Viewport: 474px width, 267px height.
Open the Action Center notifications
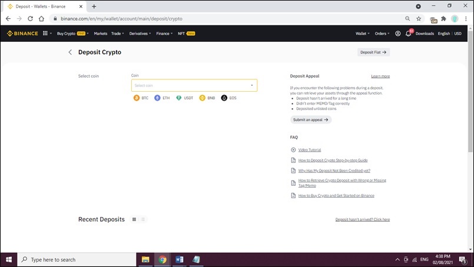462,259
